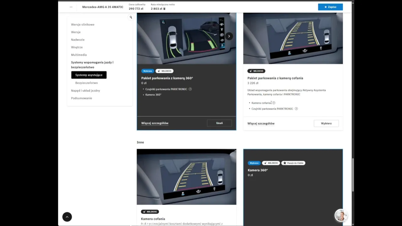Click the calculator icon beside the monthly rate
This screenshot has width=402, height=226.
coord(164,9)
